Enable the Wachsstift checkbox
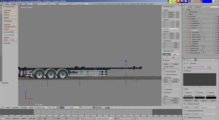Viewport: 219px width, 120px height. pos(164,51)
